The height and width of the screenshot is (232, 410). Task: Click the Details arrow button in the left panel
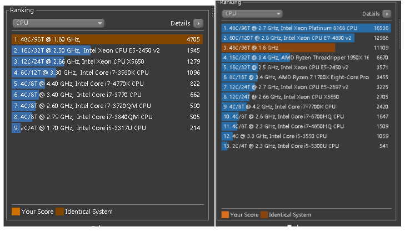pos(198,23)
